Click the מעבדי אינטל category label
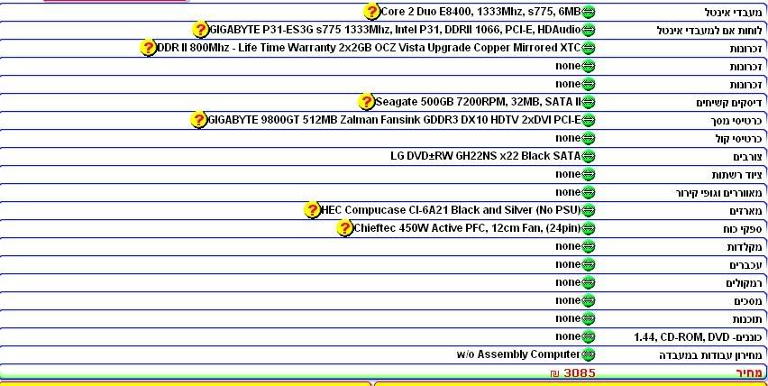The width and height of the screenshot is (768, 386). [x=733, y=13]
